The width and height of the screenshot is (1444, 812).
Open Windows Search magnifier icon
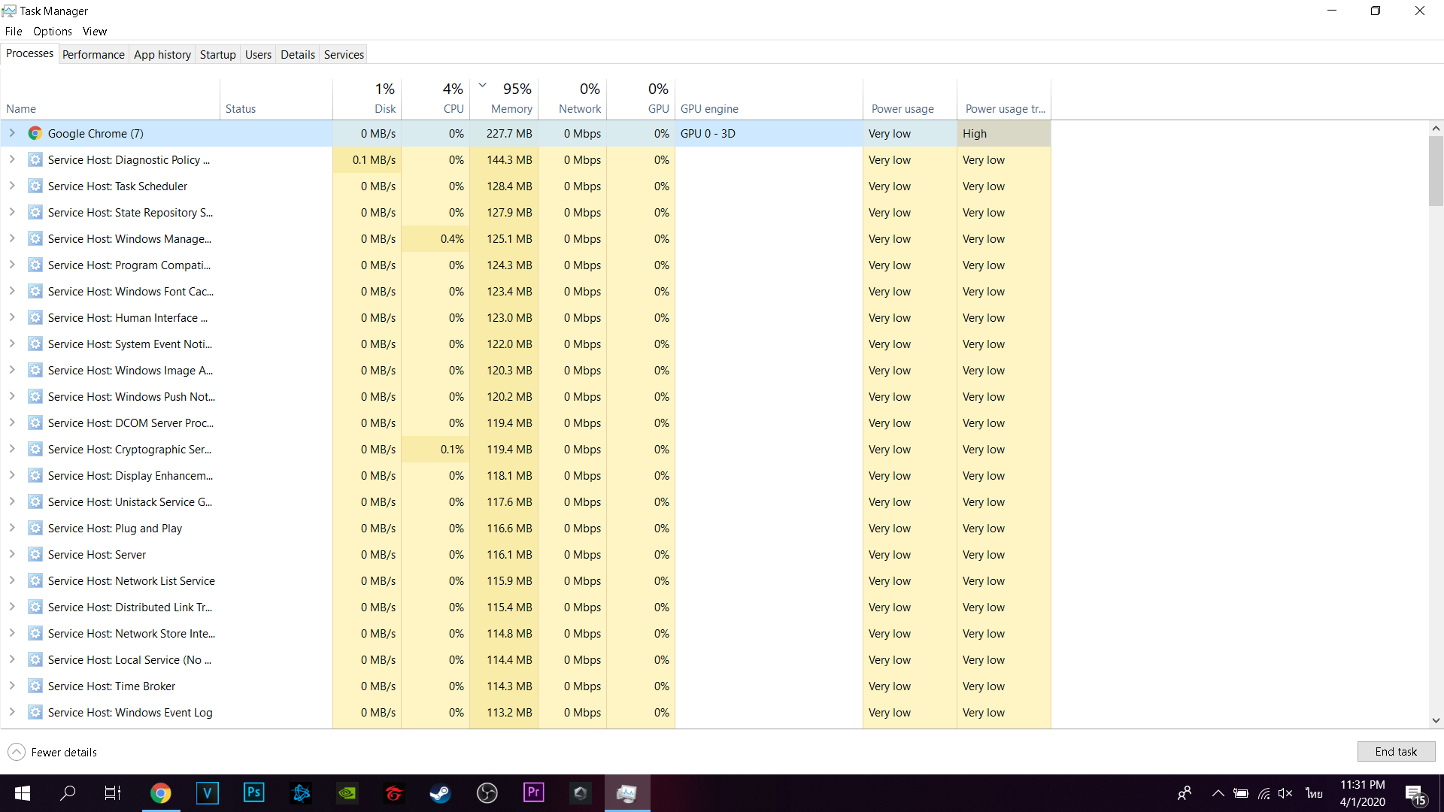[x=68, y=792]
